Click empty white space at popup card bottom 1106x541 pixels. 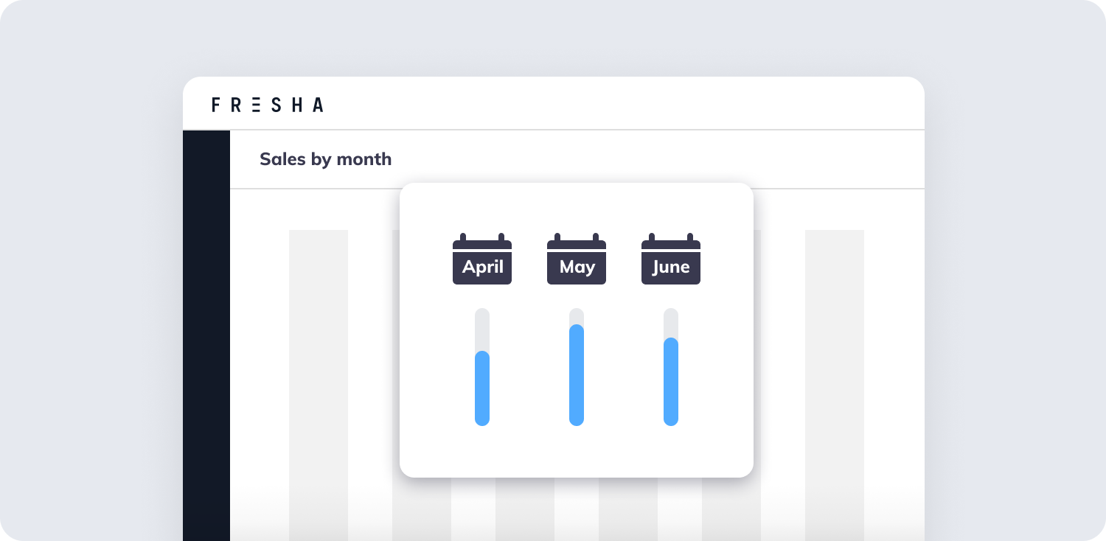tap(577, 452)
